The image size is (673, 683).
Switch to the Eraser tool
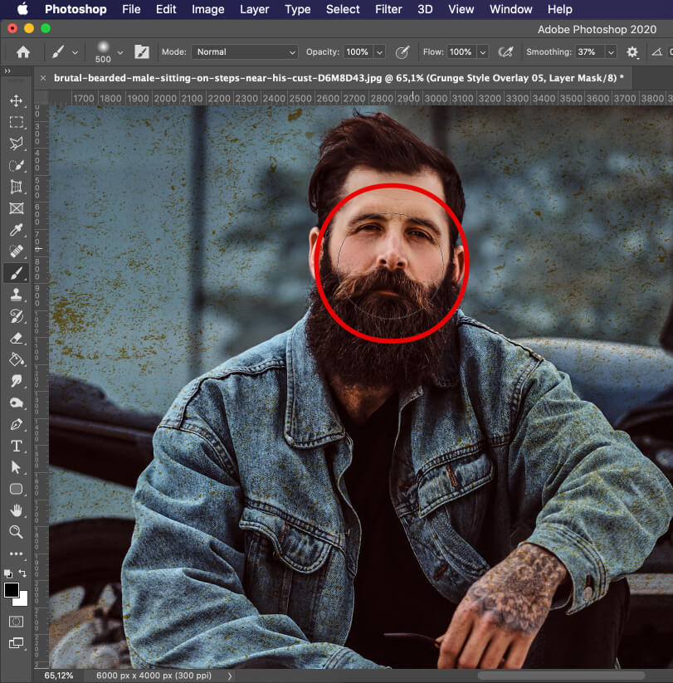tap(17, 338)
